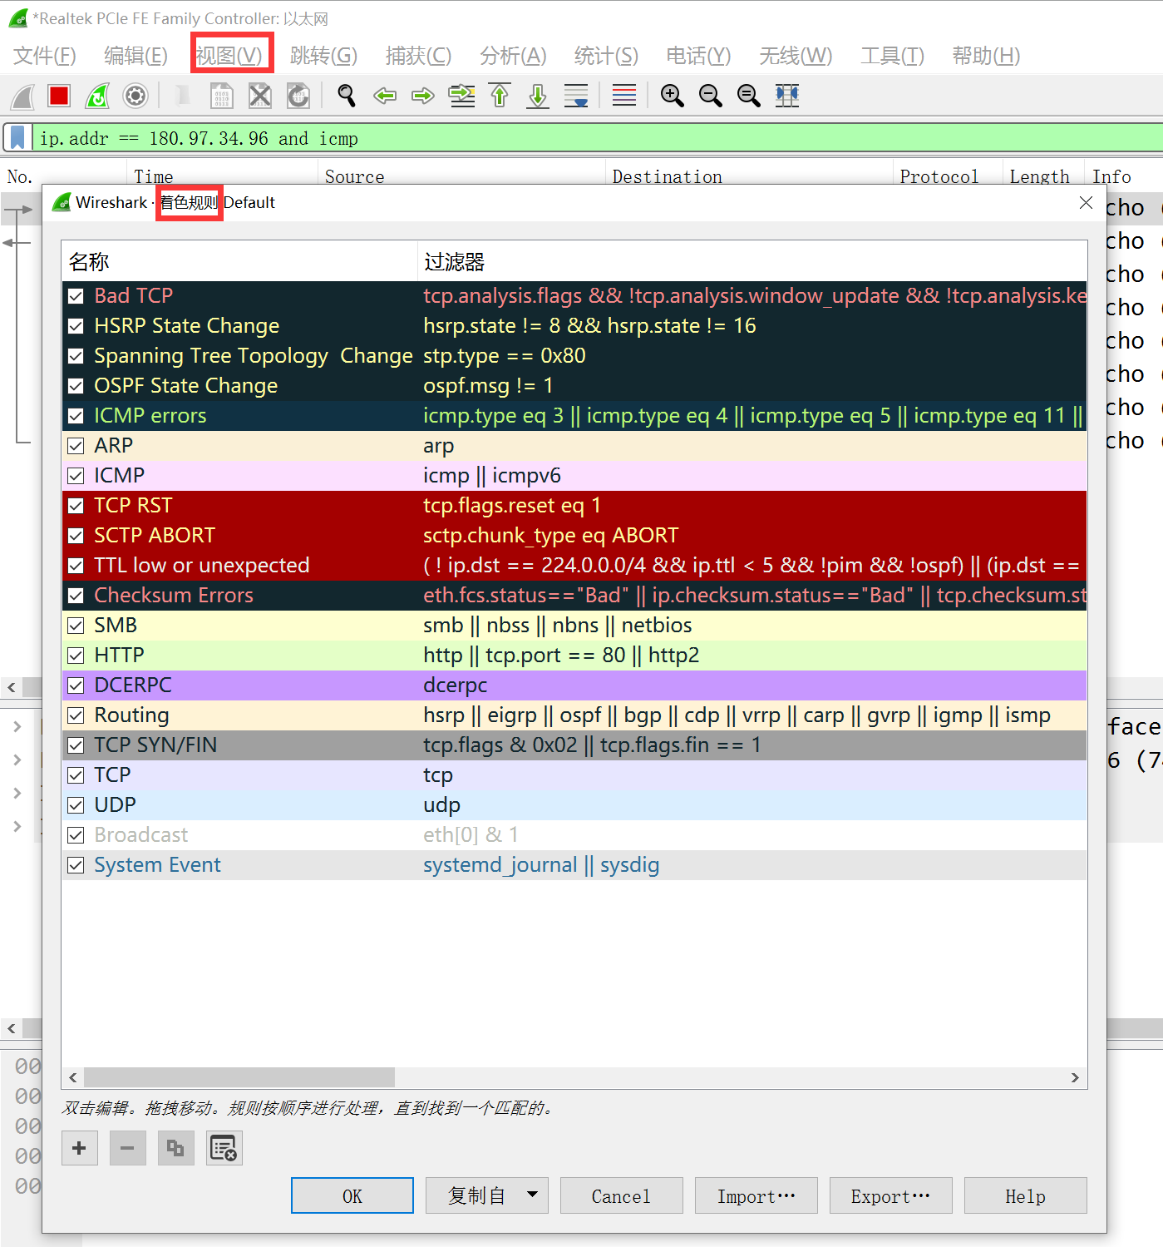Screen dimensions: 1163x1247
Task: Select the gray TCP SYN/FIN rule row
Action: coord(574,745)
